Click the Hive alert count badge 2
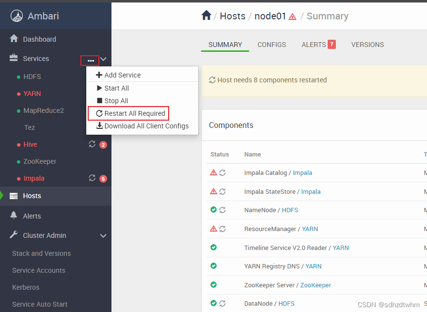This screenshot has width=427, height=312. (x=103, y=145)
